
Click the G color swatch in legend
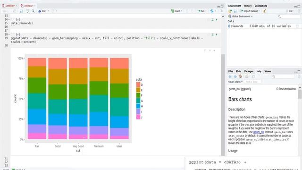[x=138, y=101]
